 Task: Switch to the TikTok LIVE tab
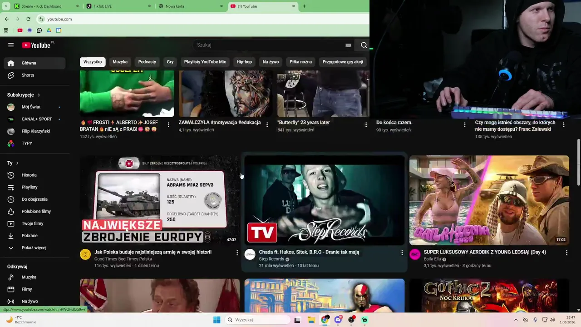pyautogui.click(x=119, y=6)
